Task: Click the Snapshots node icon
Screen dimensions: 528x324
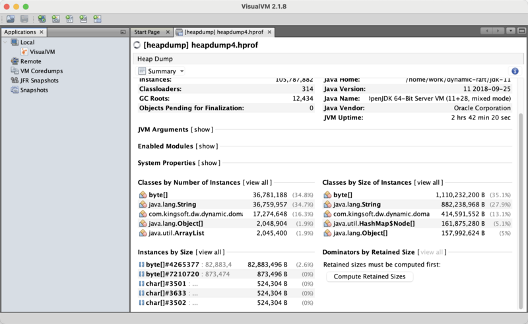Action: (15, 90)
